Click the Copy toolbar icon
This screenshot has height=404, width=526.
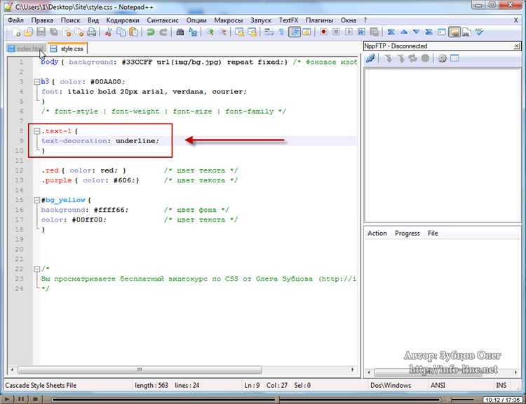pos(121,32)
